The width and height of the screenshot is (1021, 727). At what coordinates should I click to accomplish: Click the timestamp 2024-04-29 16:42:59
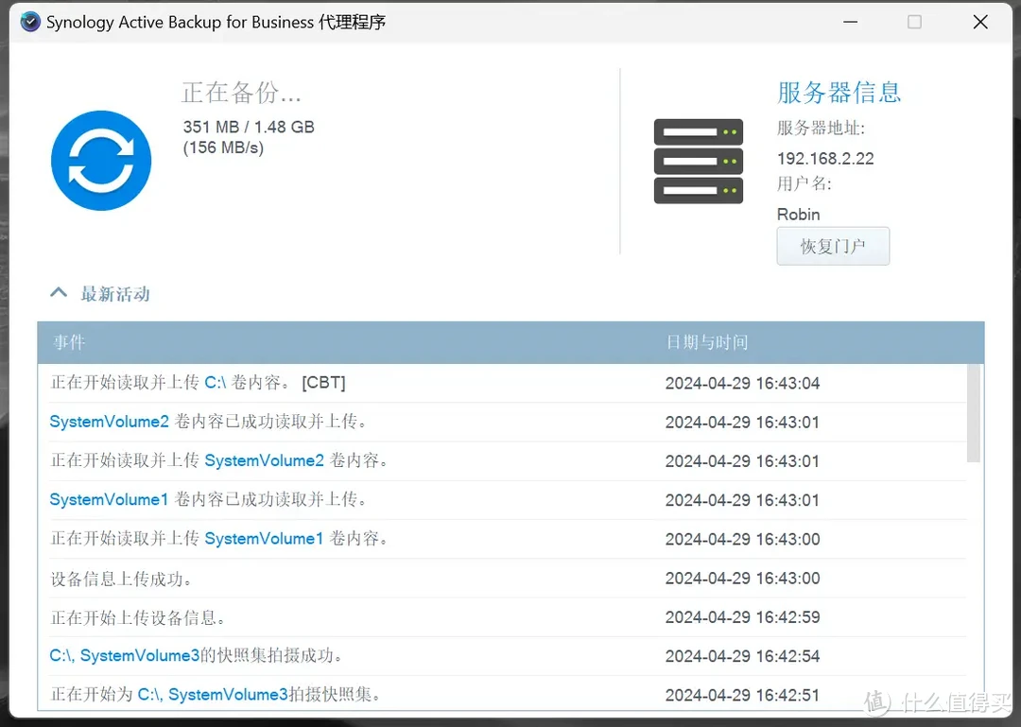[742, 617]
